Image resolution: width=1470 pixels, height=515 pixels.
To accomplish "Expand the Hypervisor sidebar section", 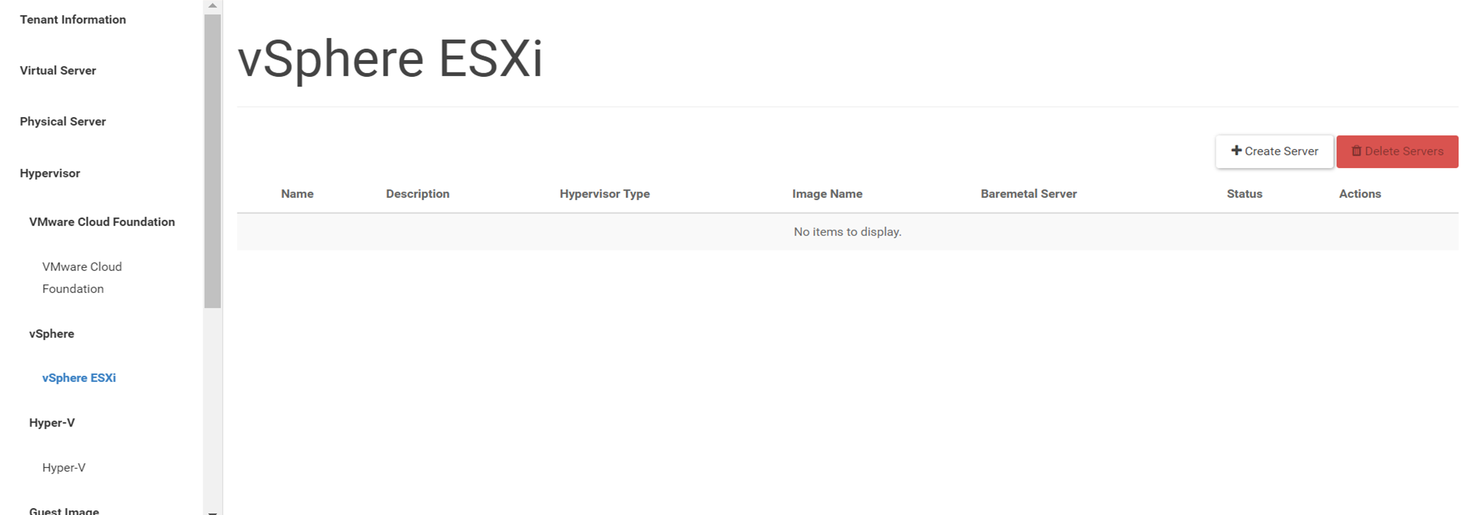I will (49, 173).
